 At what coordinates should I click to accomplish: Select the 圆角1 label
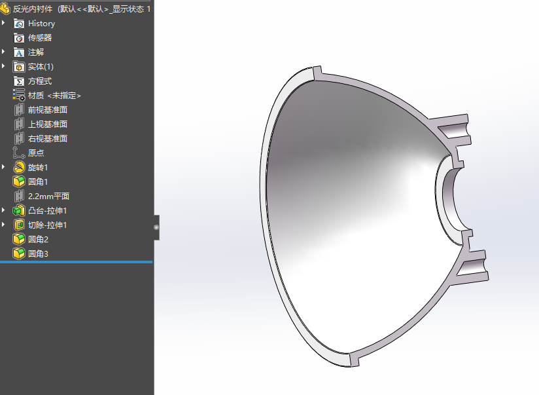(38, 181)
